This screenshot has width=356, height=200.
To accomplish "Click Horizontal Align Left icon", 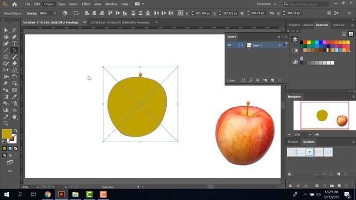I will (87, 13).
